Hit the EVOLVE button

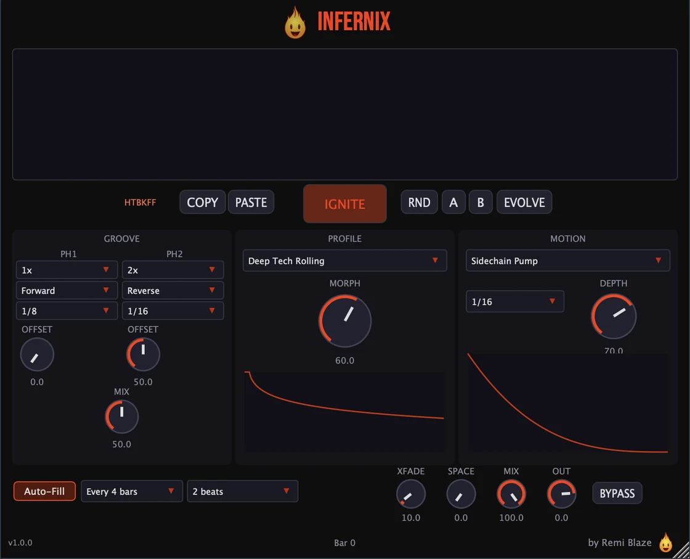(524, 202)
